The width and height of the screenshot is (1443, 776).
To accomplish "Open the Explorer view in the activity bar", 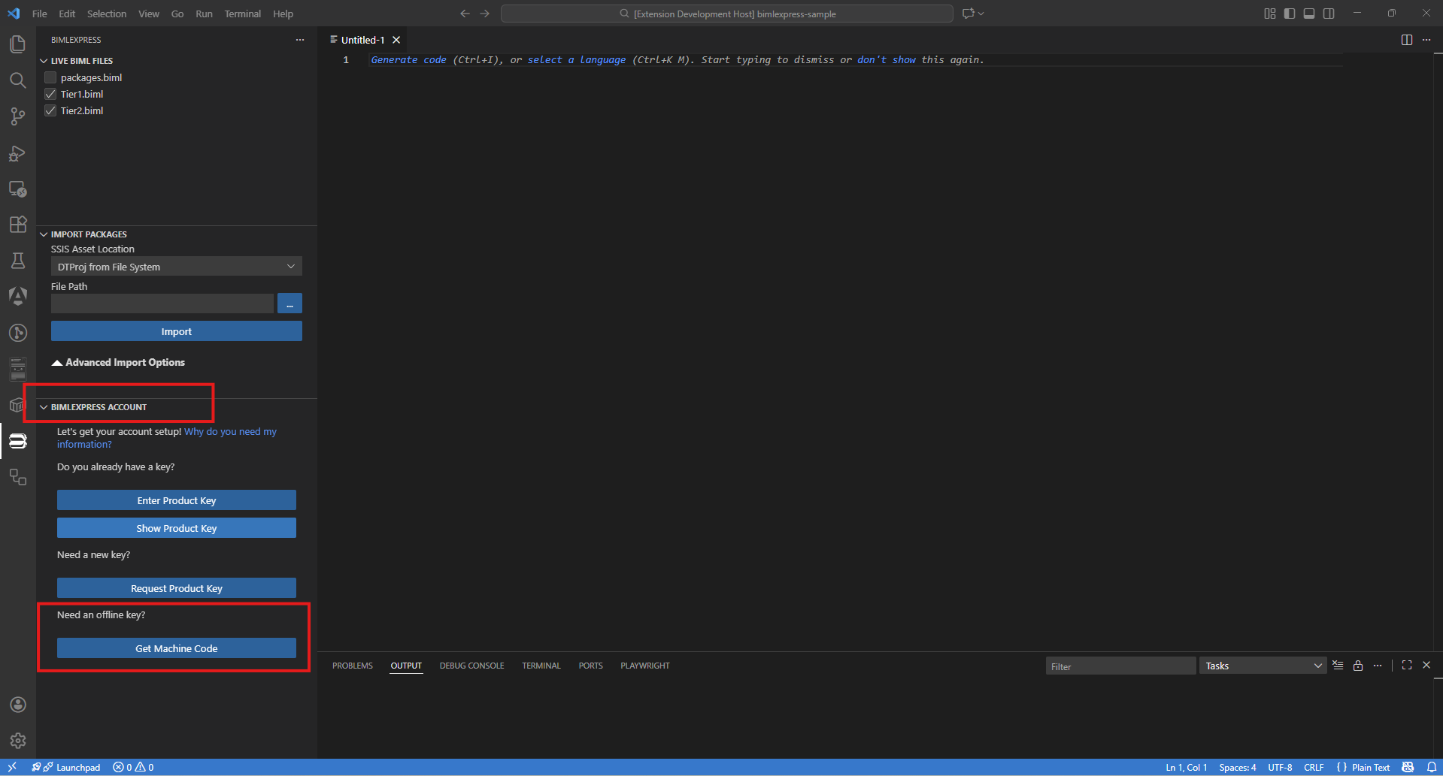I will pyautogui.click(x=17, y=44).
